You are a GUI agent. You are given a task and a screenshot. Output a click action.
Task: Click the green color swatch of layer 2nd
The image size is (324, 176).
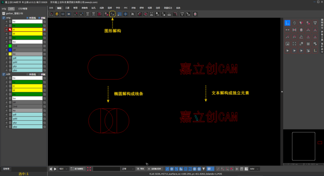[x=10, y=46]
